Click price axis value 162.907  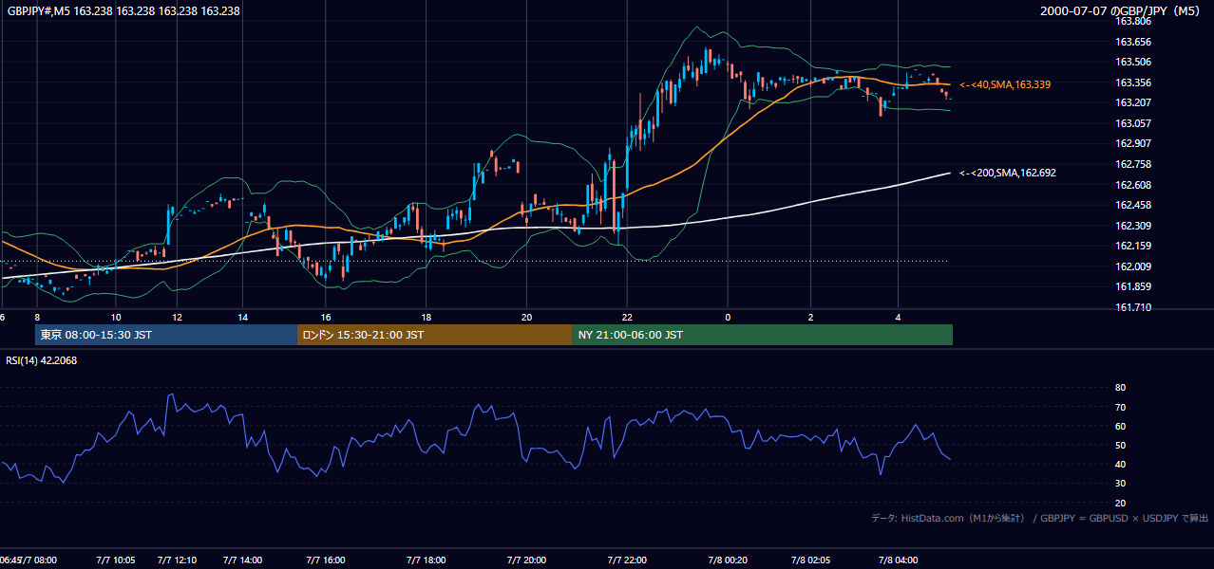pos(1134,144)
